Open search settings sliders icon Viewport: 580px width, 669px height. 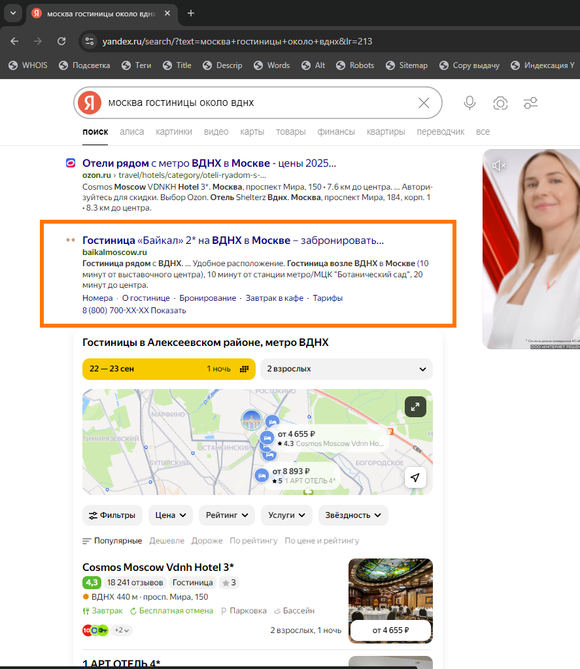(530, 103)
